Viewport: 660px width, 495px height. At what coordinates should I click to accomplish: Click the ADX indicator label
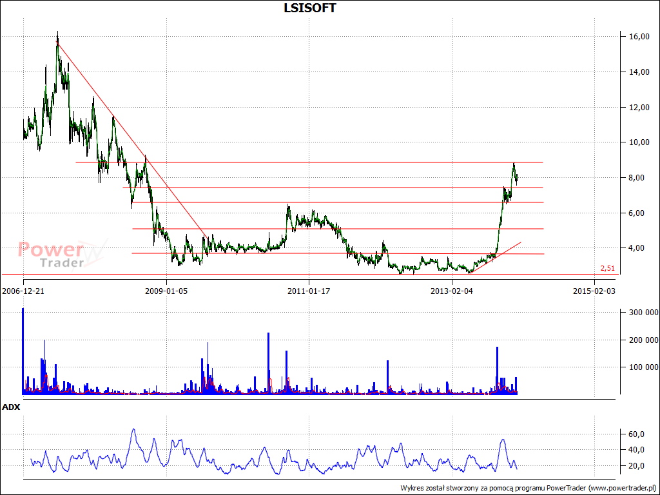coord(11,407)
